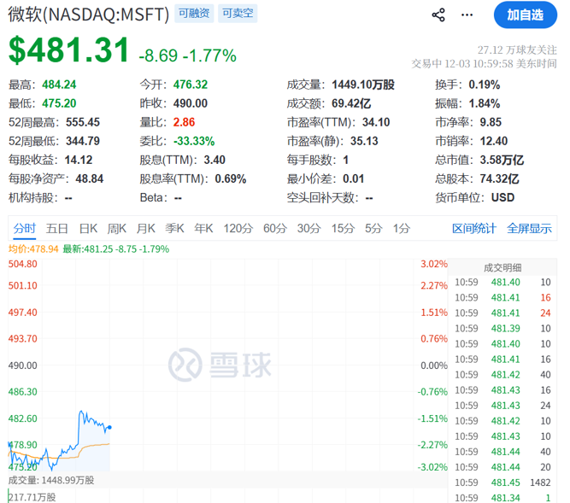Switch to the 120分 interval tab
Image resolution: width=570 pixels, height=503 pixels.
pos(238,228)
